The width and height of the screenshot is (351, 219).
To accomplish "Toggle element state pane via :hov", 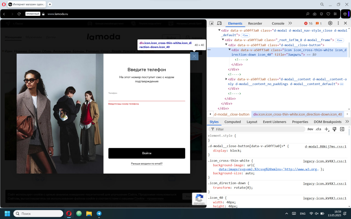I will tap(310, 129).
